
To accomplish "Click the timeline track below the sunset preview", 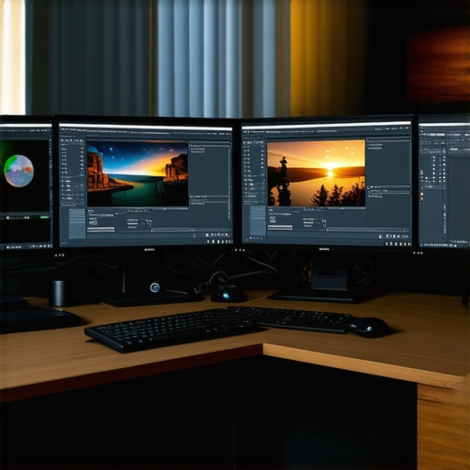I will coord(367,229).
